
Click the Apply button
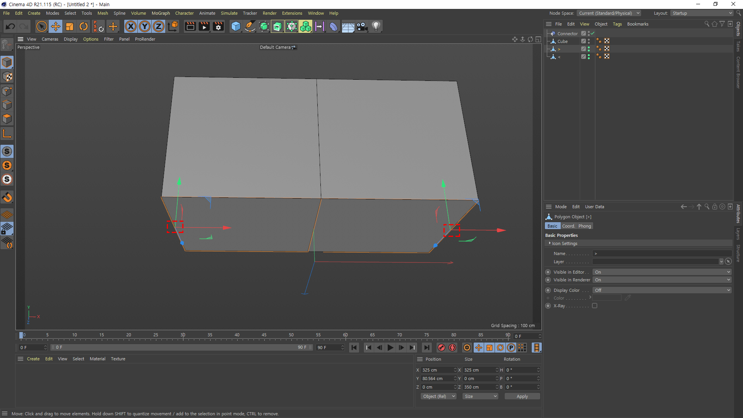522,396
